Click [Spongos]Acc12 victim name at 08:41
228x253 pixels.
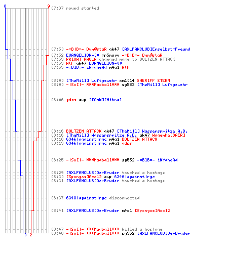153,210
